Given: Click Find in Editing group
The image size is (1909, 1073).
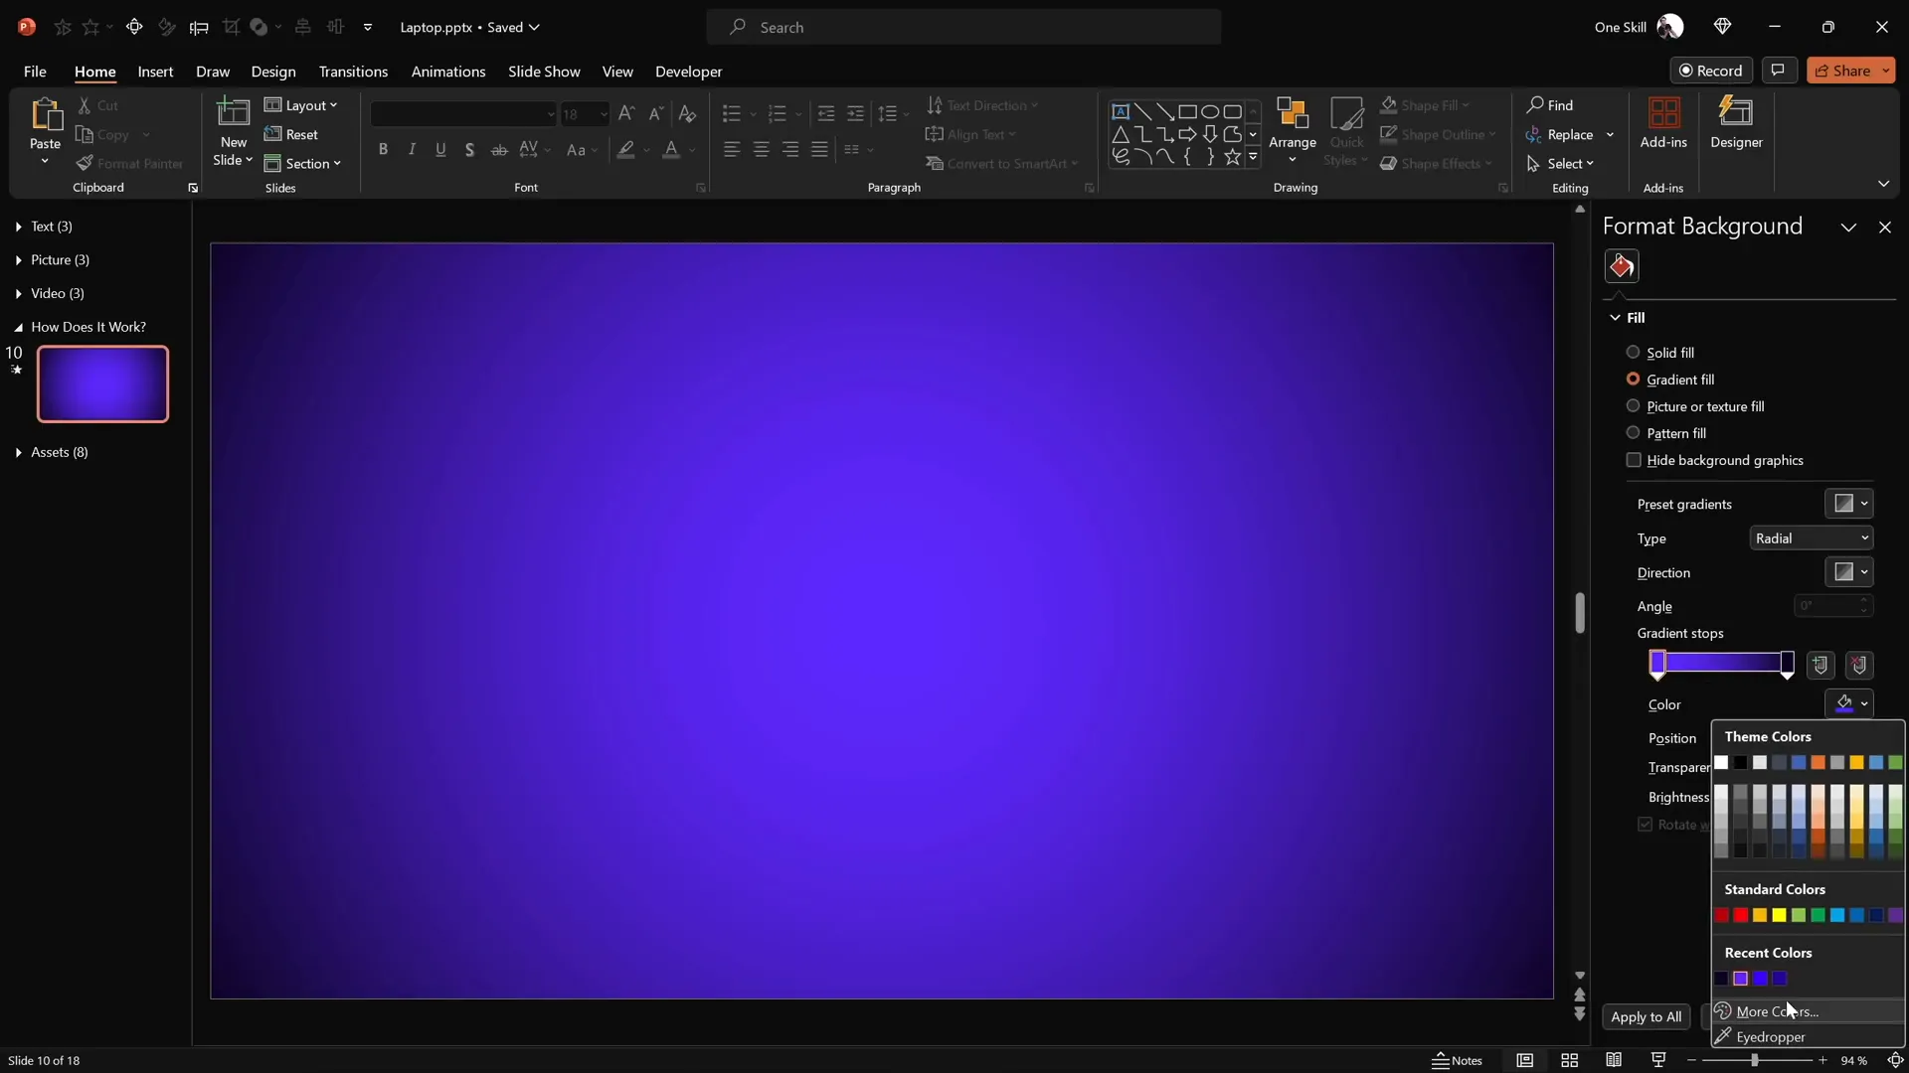Looking at the screenshot, I should click(1550, 105).
